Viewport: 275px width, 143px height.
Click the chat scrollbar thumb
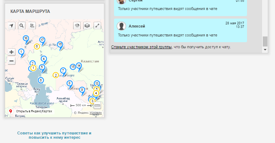click(x=265, y=41)
